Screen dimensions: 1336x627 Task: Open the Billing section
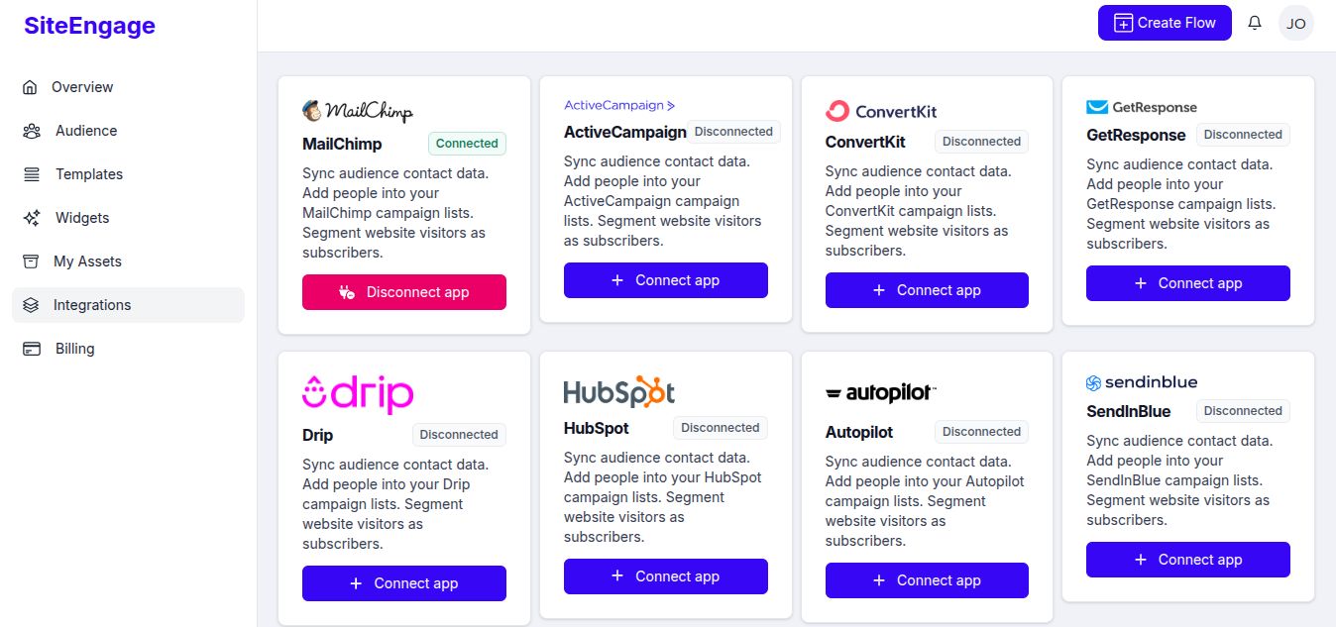pyautogui.click(x=74, y=349)
